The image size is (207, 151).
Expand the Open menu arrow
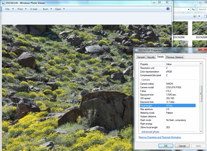(64, 9)
